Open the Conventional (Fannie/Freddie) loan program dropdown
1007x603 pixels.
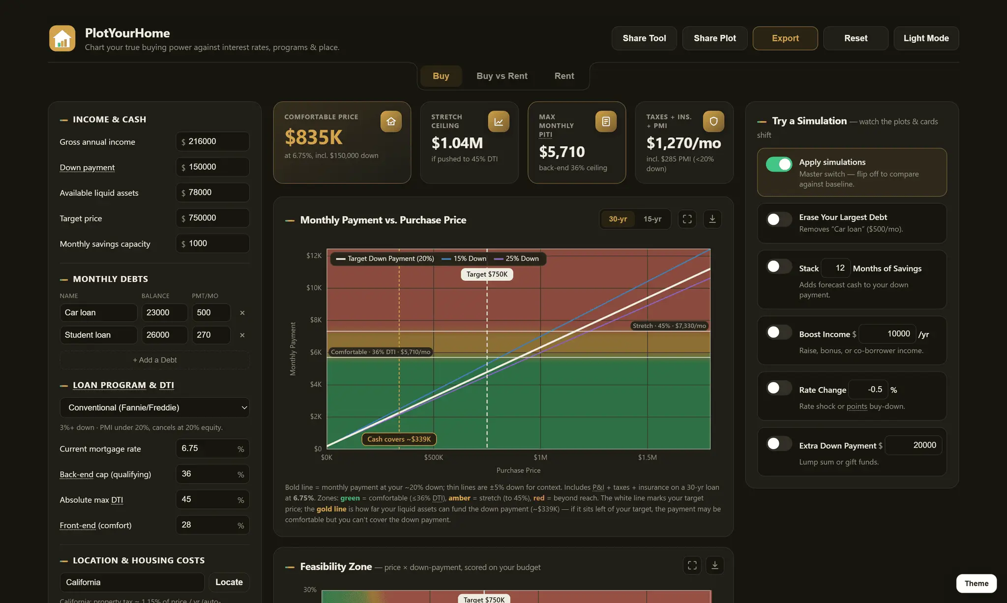(x=154, y=408)
